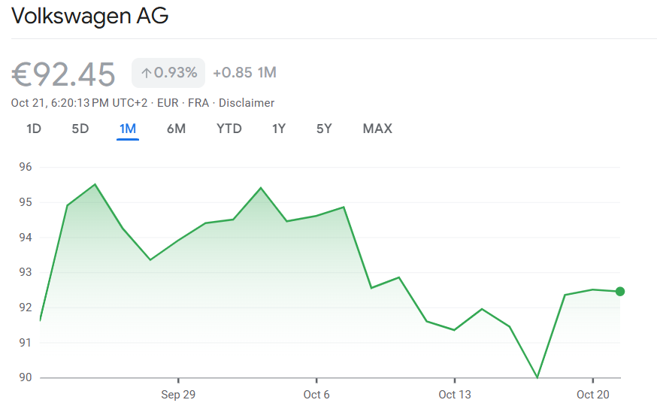Show the YTD chart range
The image size is (657, 409).
point(229,129)
